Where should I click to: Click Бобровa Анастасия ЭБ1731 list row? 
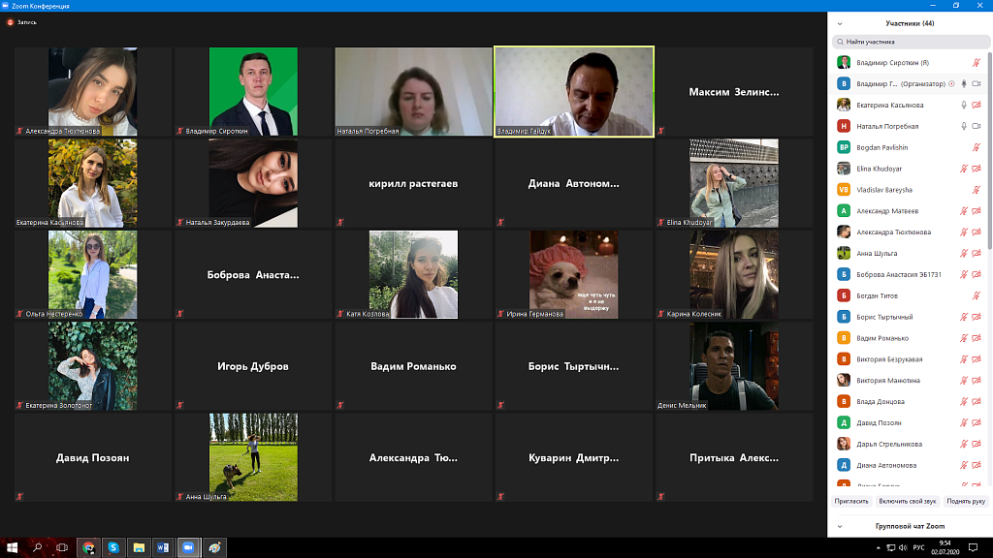(x=910, y=274)
